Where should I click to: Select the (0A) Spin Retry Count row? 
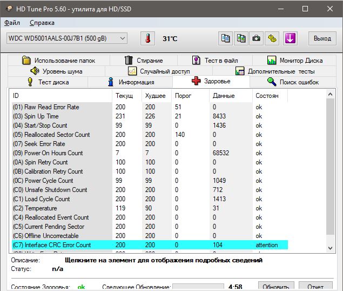coord(150,162)
